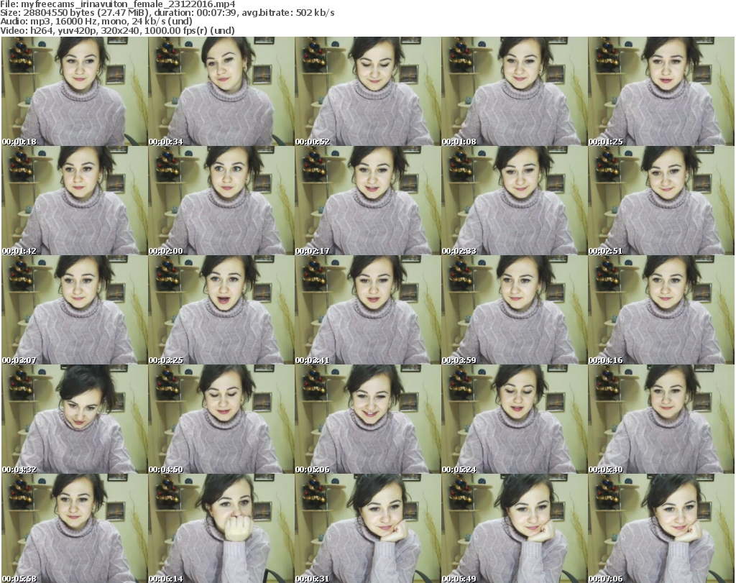This screenshot has width=736, height=583.
Task: Select the frame marked 00:02:17
Action: coord(367,201)
